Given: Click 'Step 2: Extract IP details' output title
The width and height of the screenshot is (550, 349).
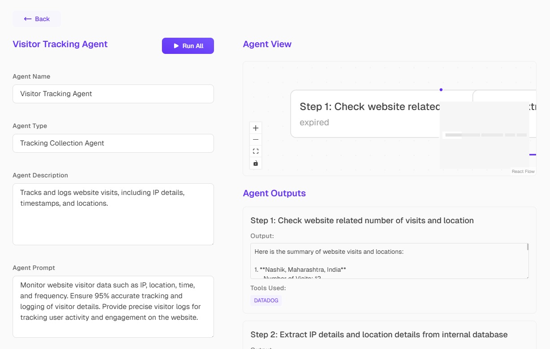Looking at the screenshot, I should (379, 335).
